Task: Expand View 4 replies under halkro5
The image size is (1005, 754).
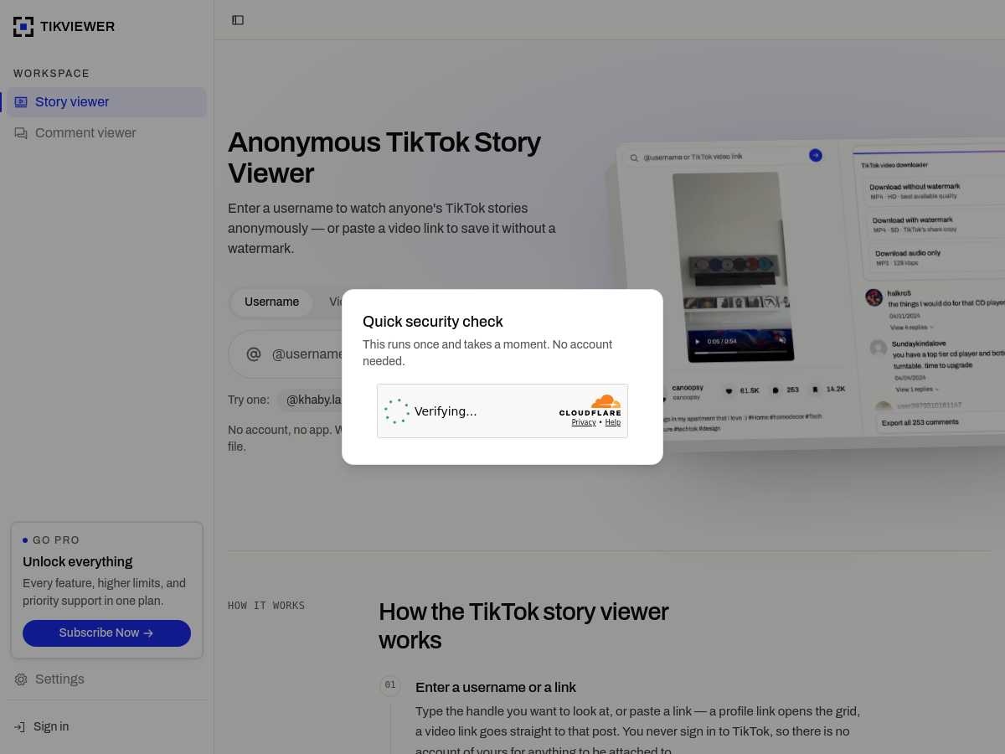Action: [x=911, y=328]
